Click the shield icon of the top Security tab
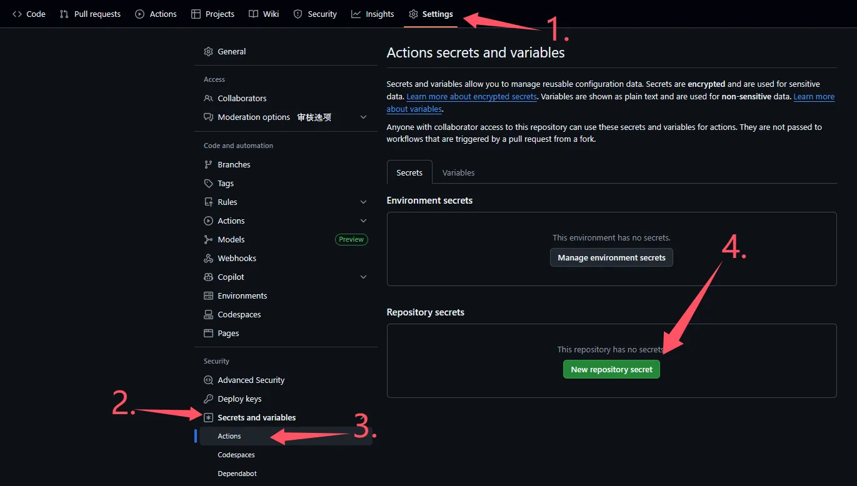Image resolution: width=857 pixels, height=486 pixels. click(298, 14)
